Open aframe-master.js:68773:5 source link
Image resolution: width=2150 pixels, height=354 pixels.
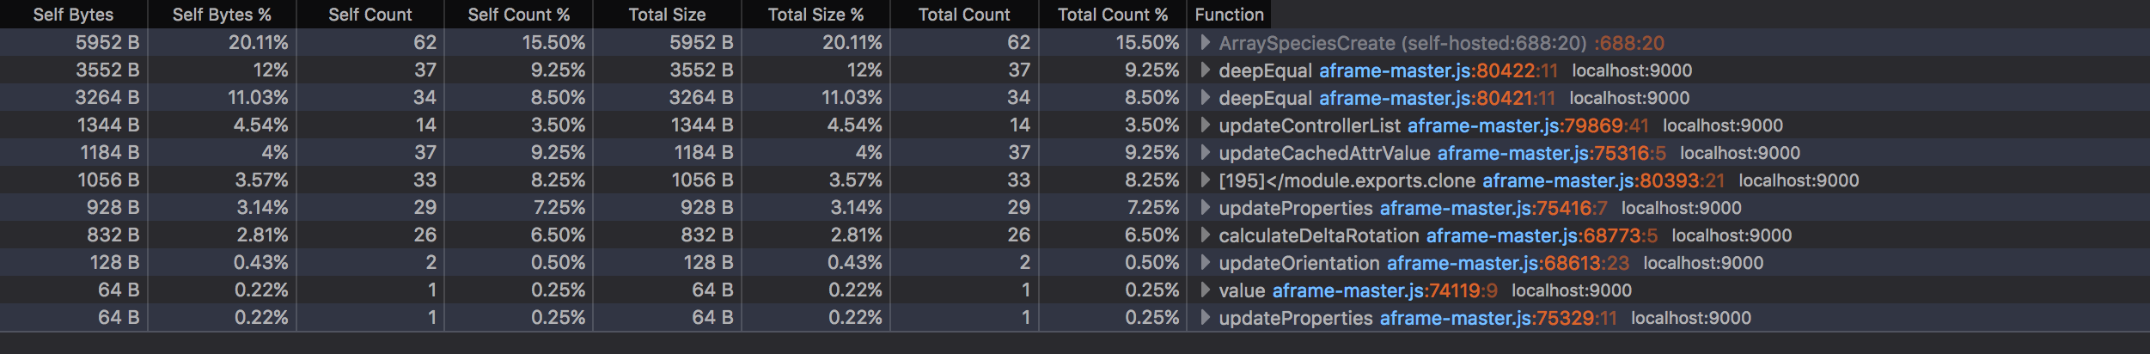(1542, 235)
